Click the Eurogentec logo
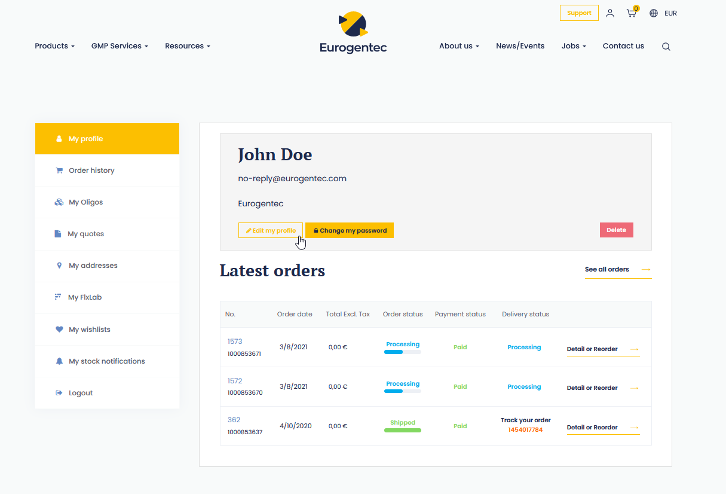Screen dimensions: 726x494 (x=353, y=32)
